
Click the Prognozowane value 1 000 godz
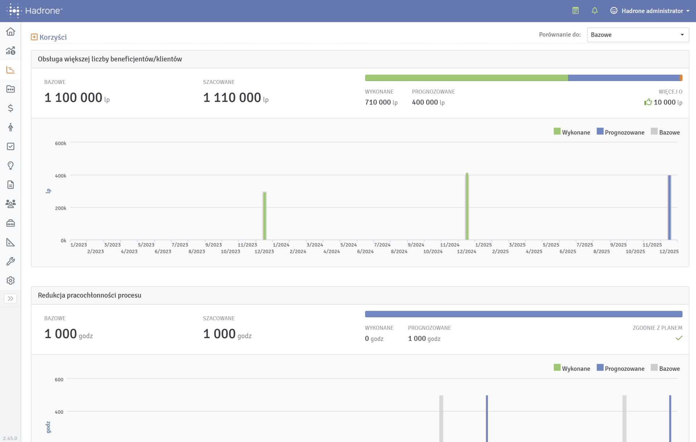pos(424,339)
